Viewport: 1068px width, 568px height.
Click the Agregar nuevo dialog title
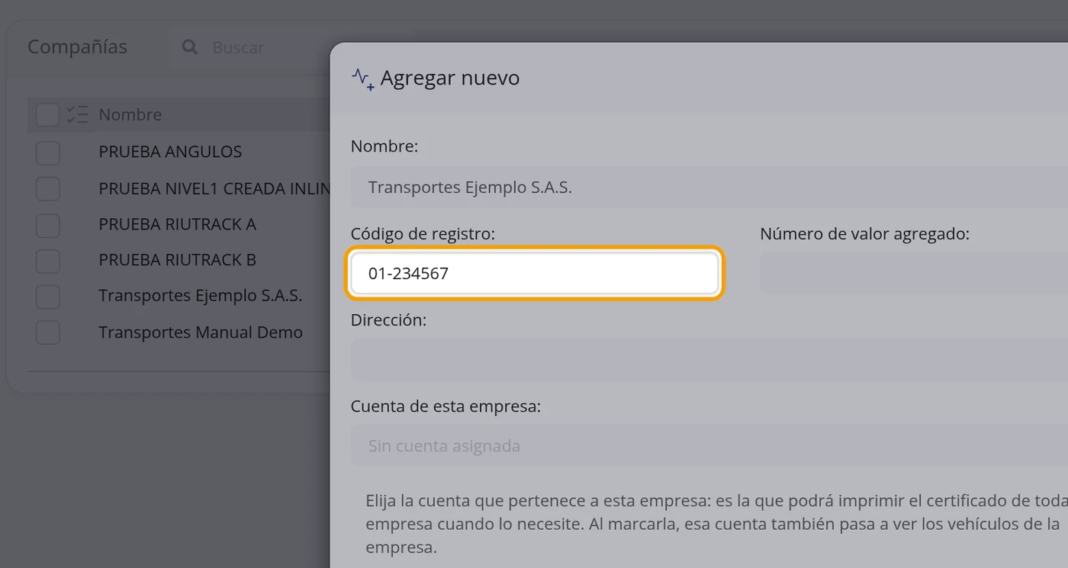(450, 78)
